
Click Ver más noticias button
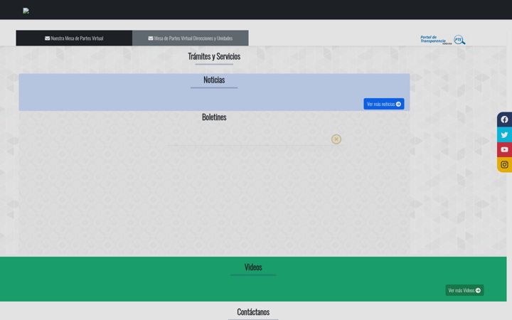point(384,104)
